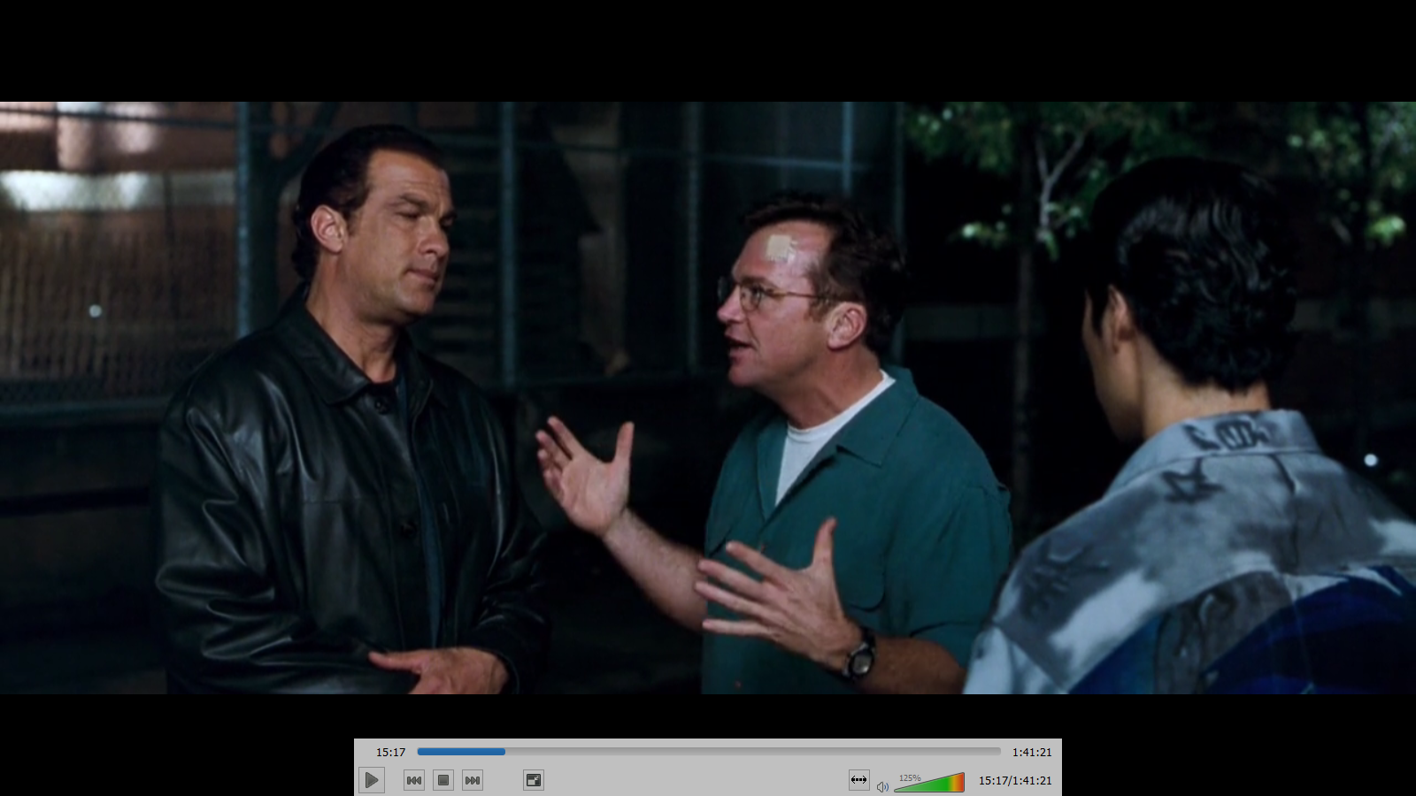The height and width of the screenshot is (796, 1416).
Task: Click the 15:17/1:41:21 time readout
Action: coord(1015,781)
